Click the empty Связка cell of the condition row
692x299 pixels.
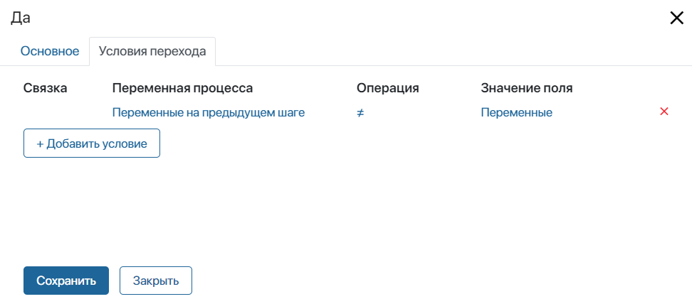coord(57,112)
